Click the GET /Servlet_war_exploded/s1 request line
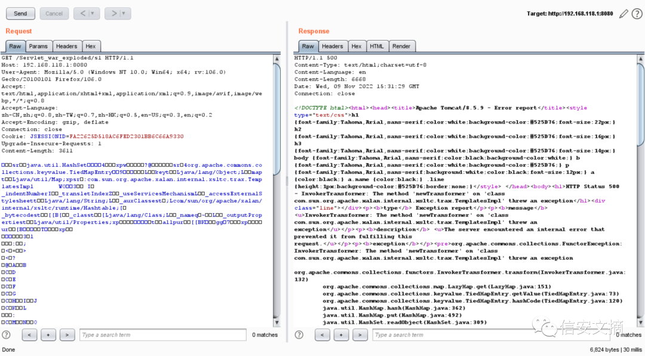Image resolution: width=645 pixels, height=356 pixels. (67, 57)
